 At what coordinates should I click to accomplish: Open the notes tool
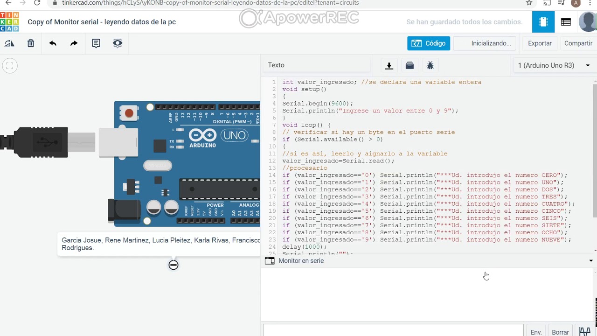pos(96,43)
